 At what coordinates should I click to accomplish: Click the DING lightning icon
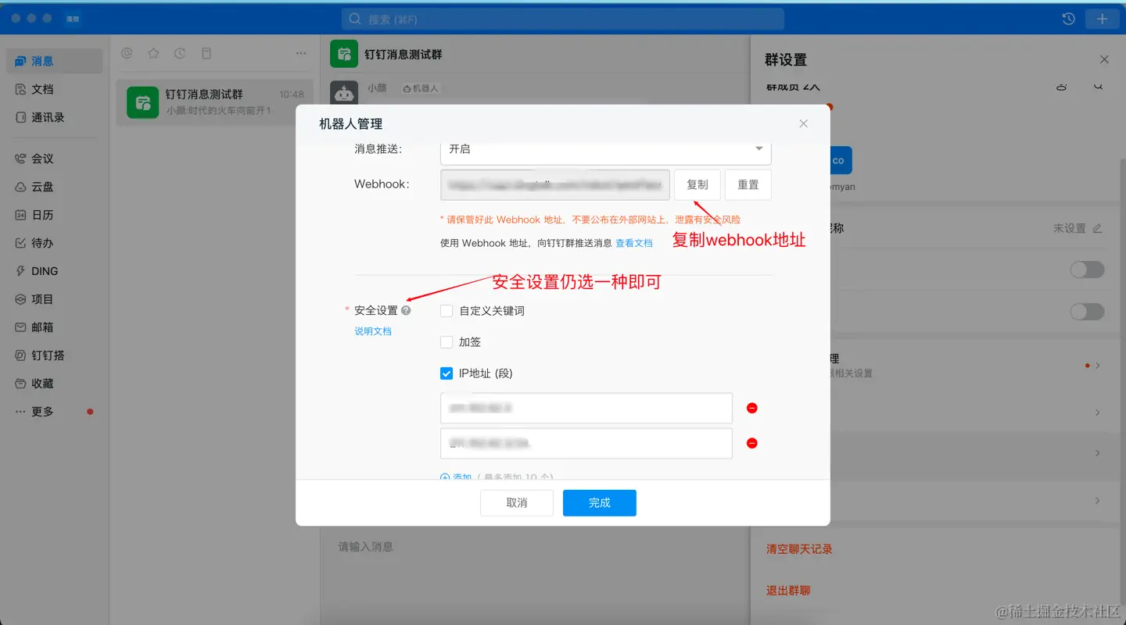(x=21, y=271)
